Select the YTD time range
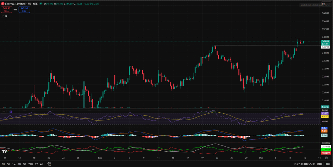 click(x=30, y=164)
